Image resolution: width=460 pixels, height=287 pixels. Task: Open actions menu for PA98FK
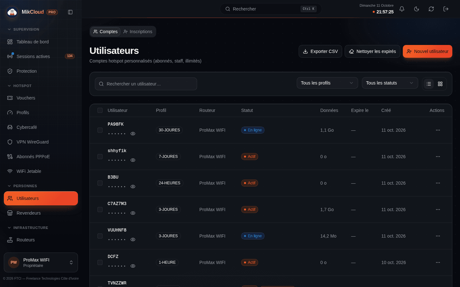[438, 130]
